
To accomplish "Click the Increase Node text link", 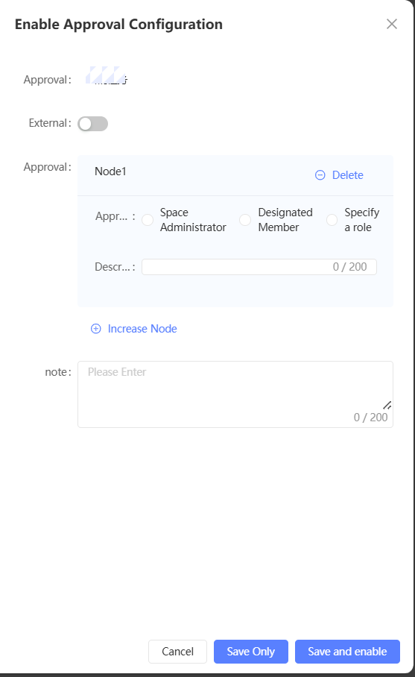I will [x=142, y=329].
